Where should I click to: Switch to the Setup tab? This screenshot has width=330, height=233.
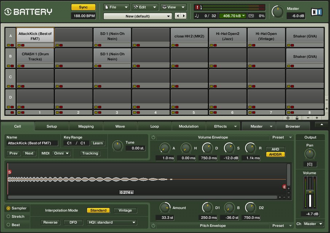[x=52, y=126]
